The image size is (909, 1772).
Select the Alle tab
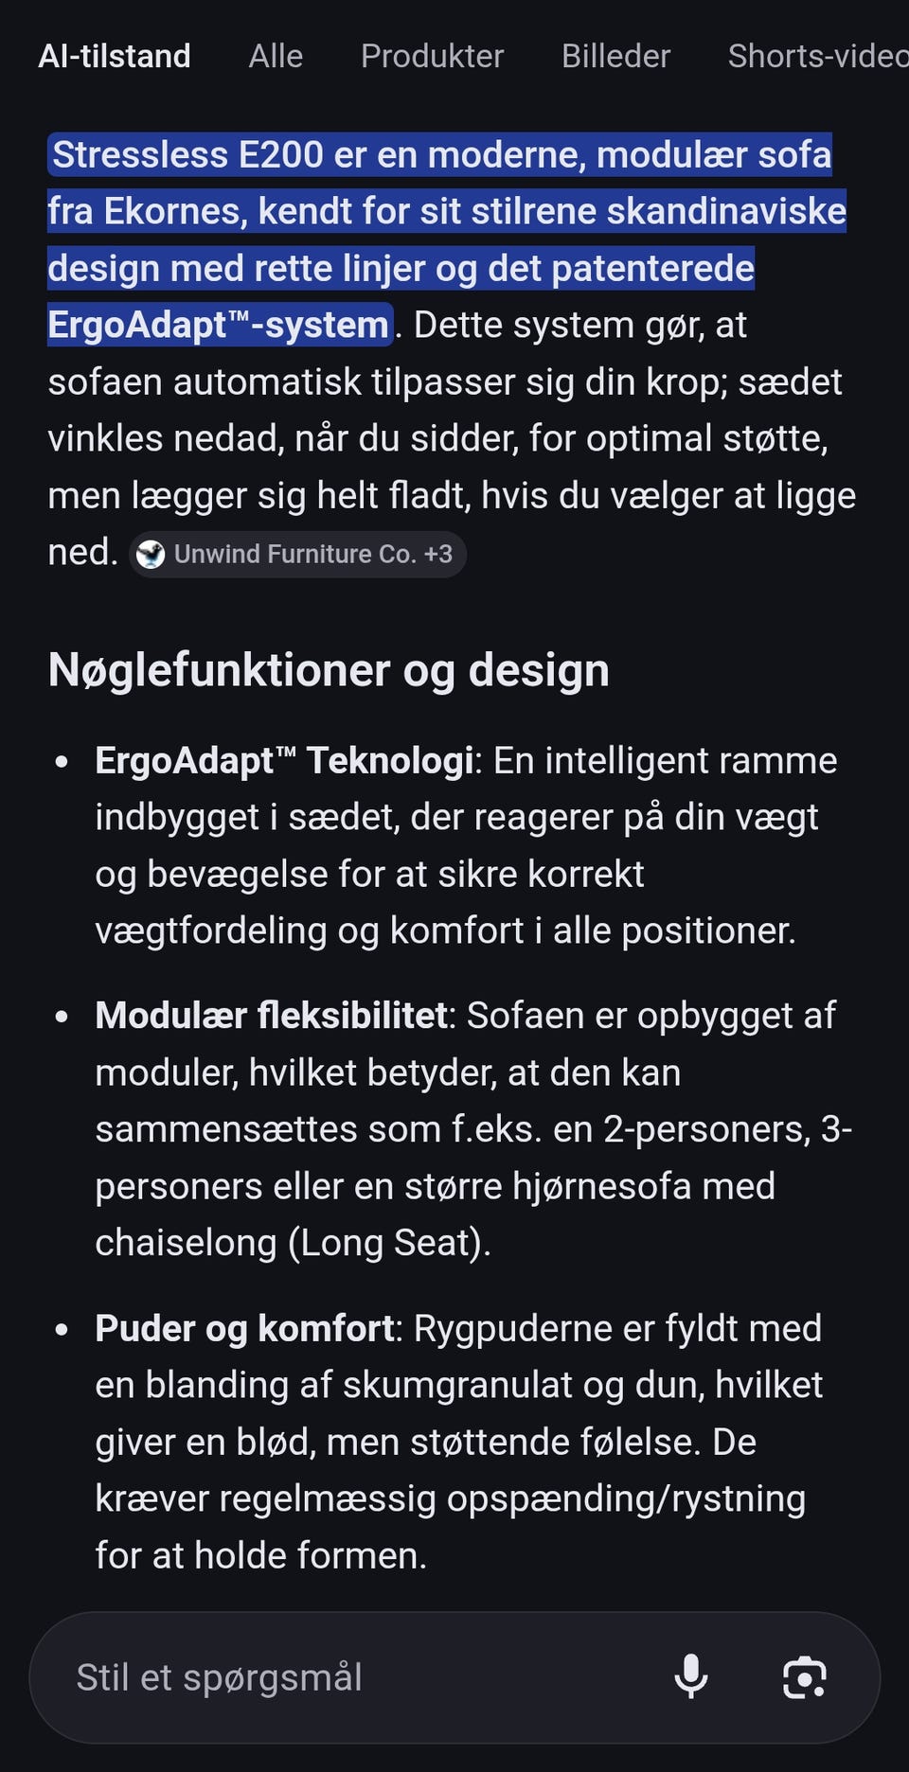[x=276, y=57]
